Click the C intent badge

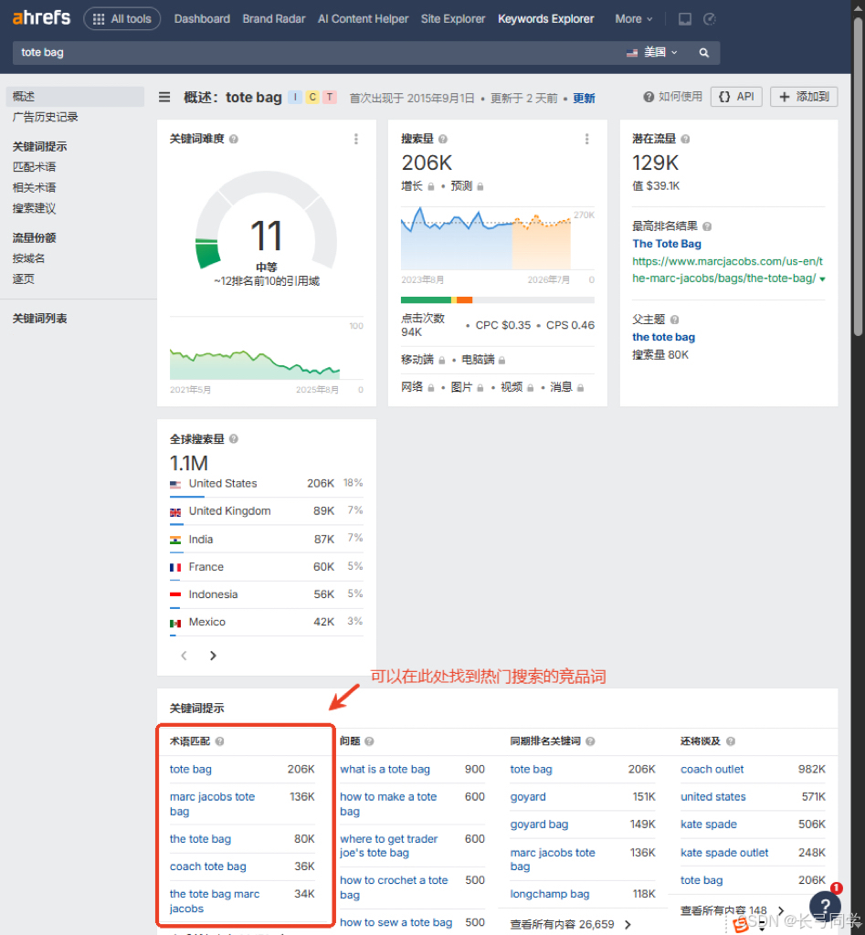312,97
